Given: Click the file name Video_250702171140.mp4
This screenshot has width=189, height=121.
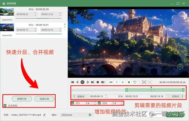Looking at the screenshot, I should click(26, 115).
